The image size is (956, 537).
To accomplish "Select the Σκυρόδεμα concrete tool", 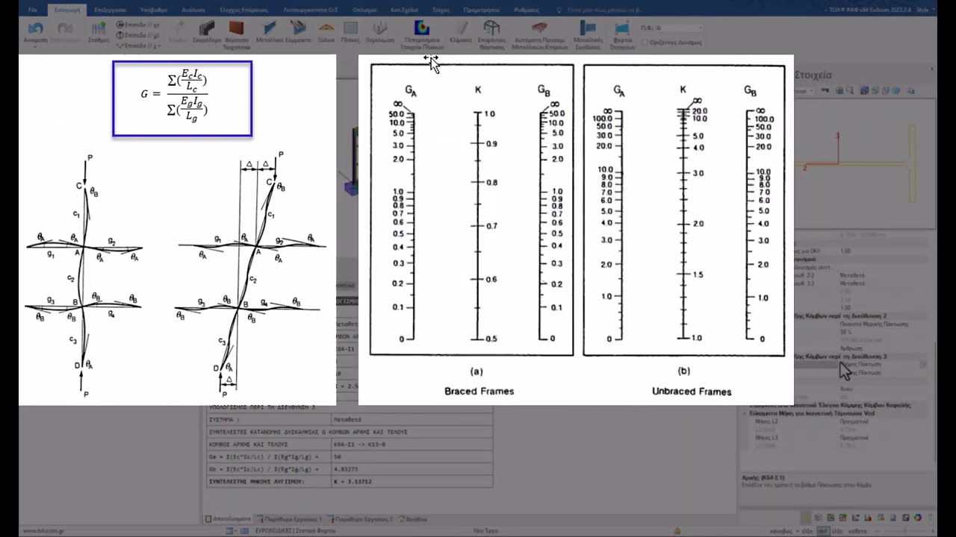I will click(207, 32).
